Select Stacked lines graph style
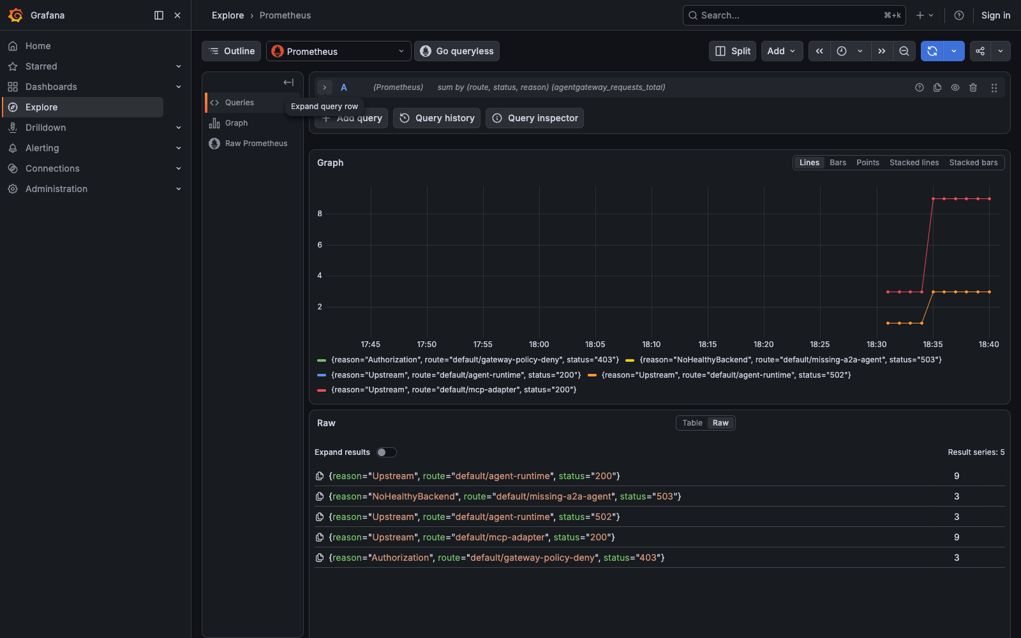The height and width of the screenshot is (638, 1021). [x=914, y=163]
